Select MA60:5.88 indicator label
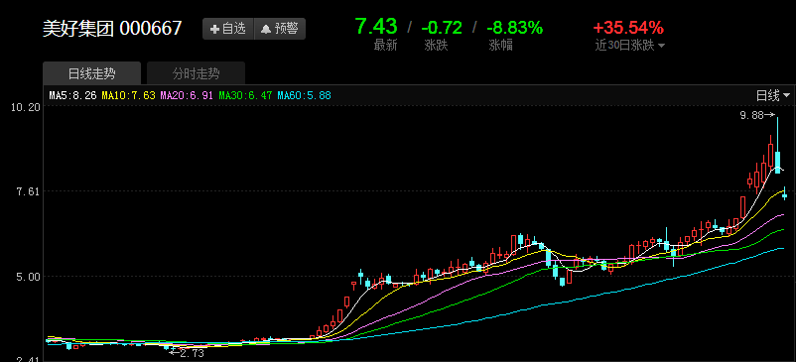The image size is (796, 362). (x=304, y=95)
